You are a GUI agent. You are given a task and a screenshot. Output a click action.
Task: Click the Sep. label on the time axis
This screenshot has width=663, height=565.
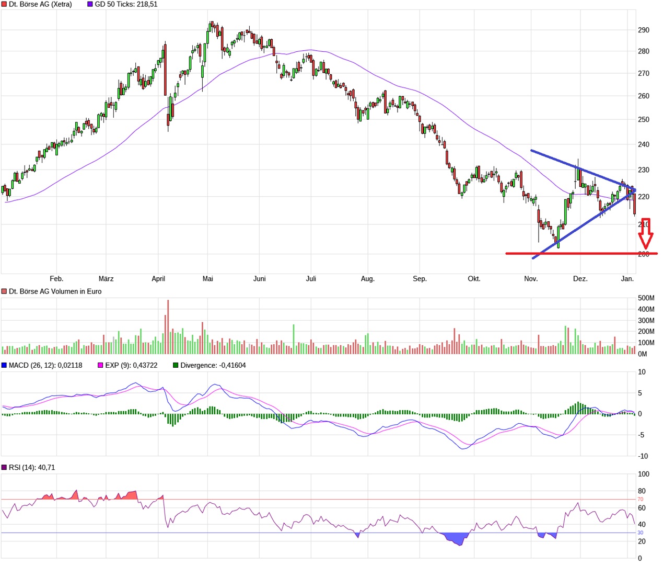click(420, 279)
